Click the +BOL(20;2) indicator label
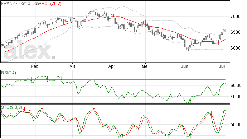 (x=50, y=4)
